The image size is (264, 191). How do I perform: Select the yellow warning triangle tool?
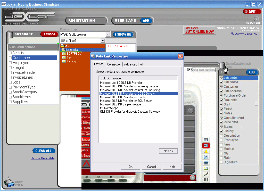click(x=206, y=151)
